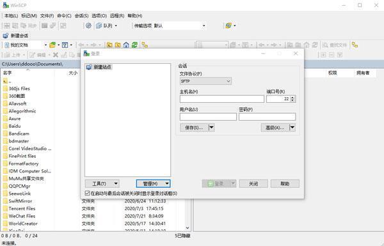
Task: Click the remote panel open directory icon
Action: pyautogui.click(x=233, y=45)
